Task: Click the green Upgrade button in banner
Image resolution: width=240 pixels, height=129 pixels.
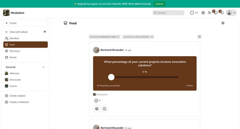Action: tap(159, 4)
